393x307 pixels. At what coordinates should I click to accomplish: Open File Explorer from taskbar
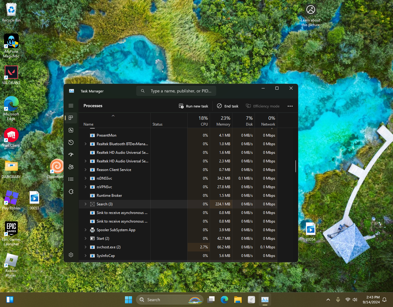238,300
